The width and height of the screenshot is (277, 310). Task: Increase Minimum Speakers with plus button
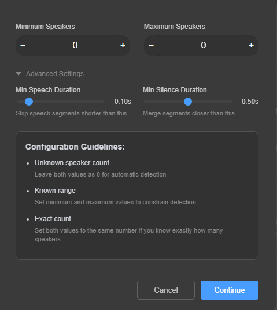pyautogui.click(x=123, y=46)
